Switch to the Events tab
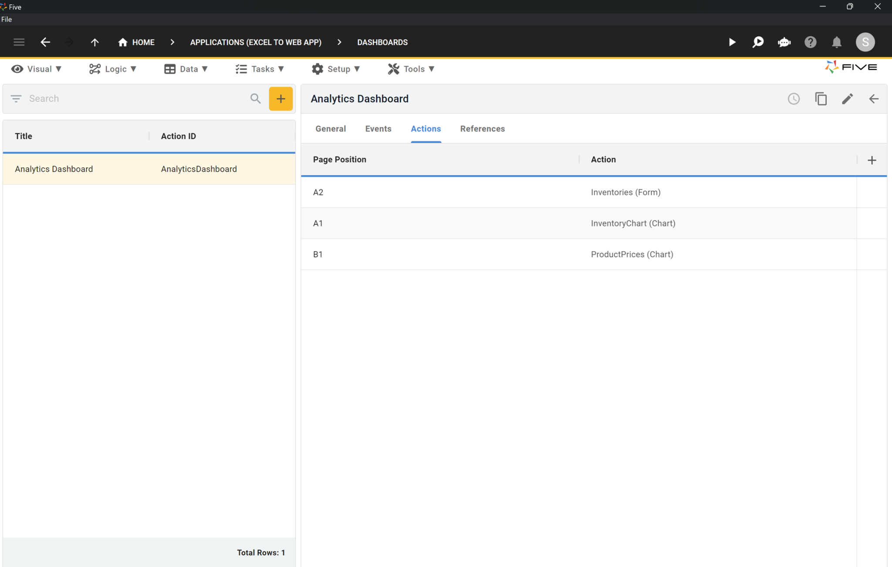Viewport: 892px width, 567px height. click(x=378, y=129)
